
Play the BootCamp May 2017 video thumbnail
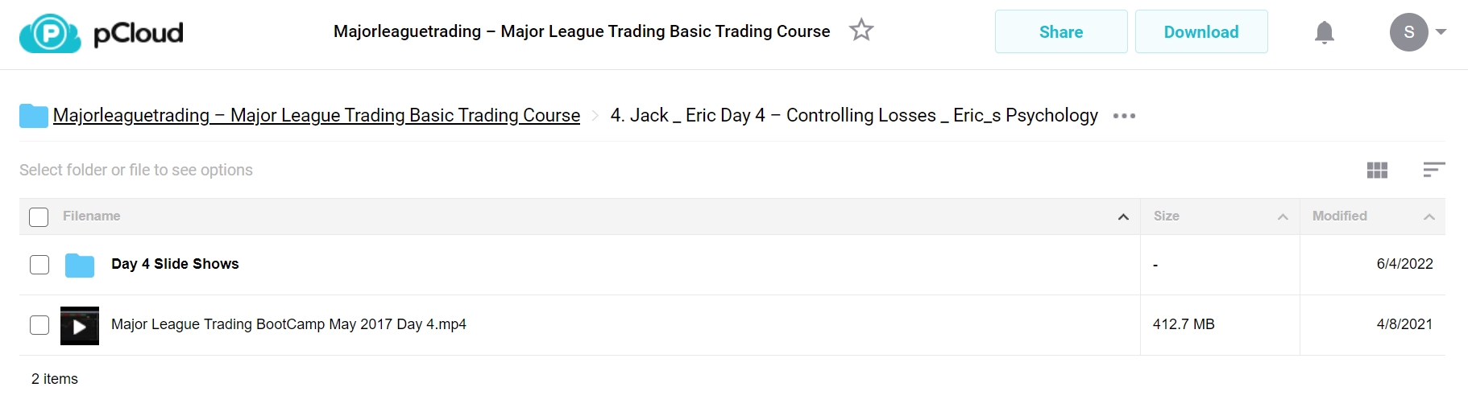point(80,326)
